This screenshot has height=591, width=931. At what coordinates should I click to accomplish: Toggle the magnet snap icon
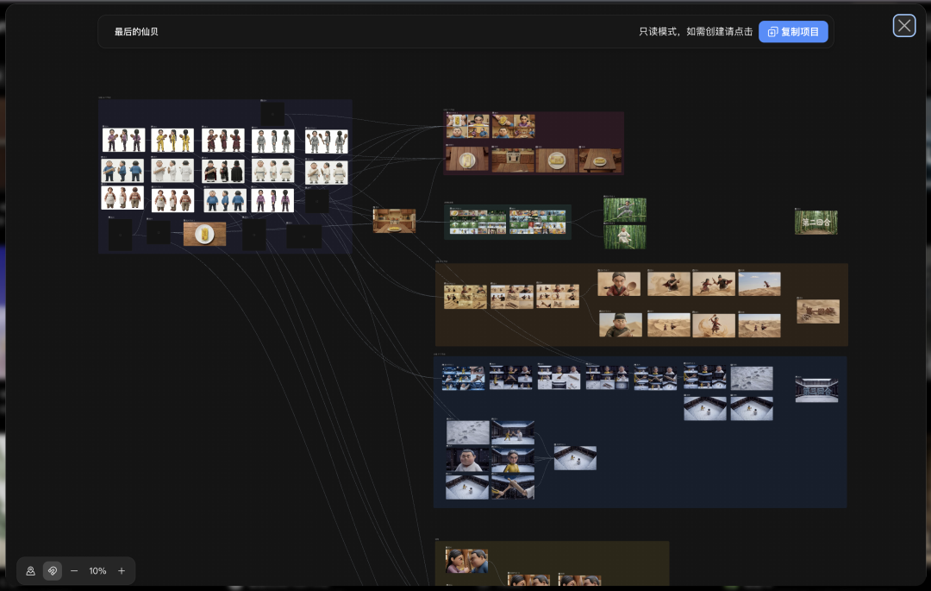[x=53, y=571]
